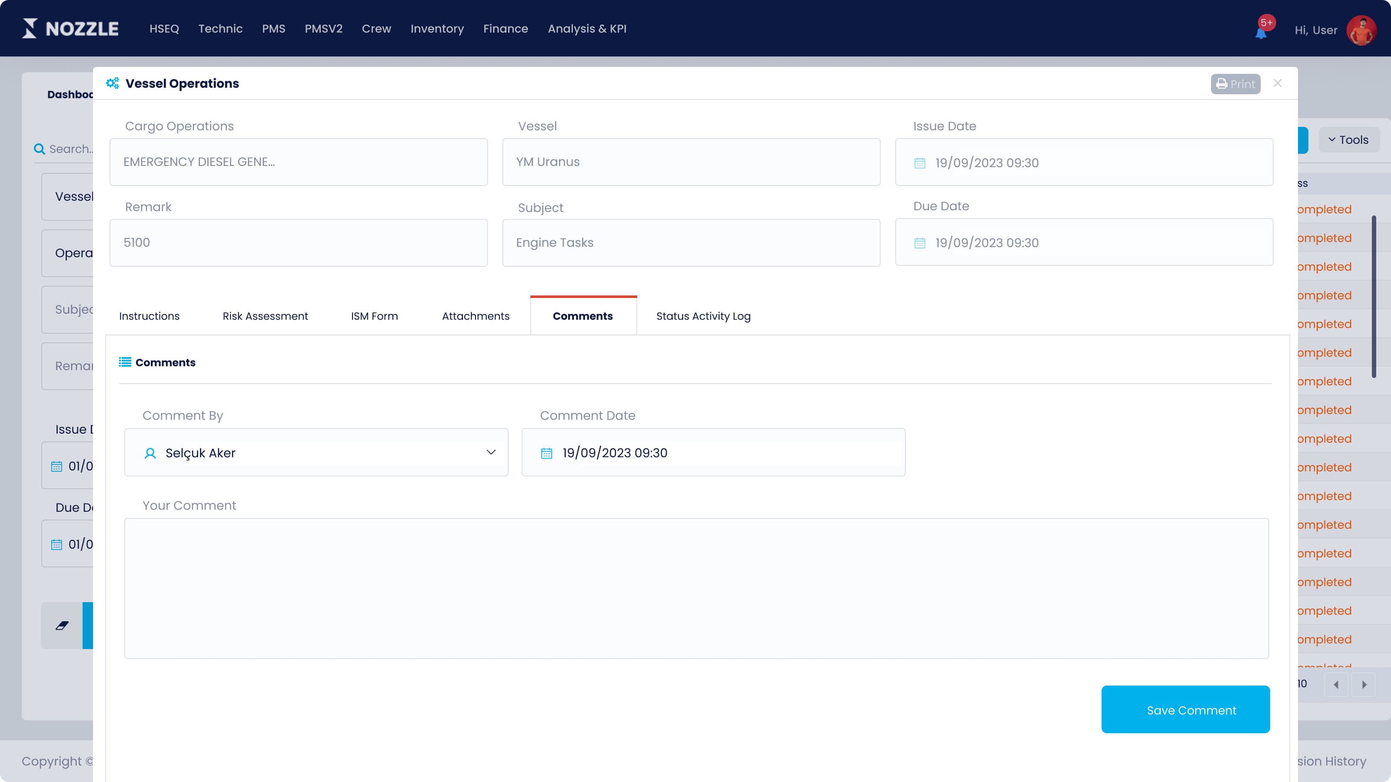This screenshot has height=782, width=1391.
Task: Click into the Your Comment text area
Action: [x=696, y=589]
